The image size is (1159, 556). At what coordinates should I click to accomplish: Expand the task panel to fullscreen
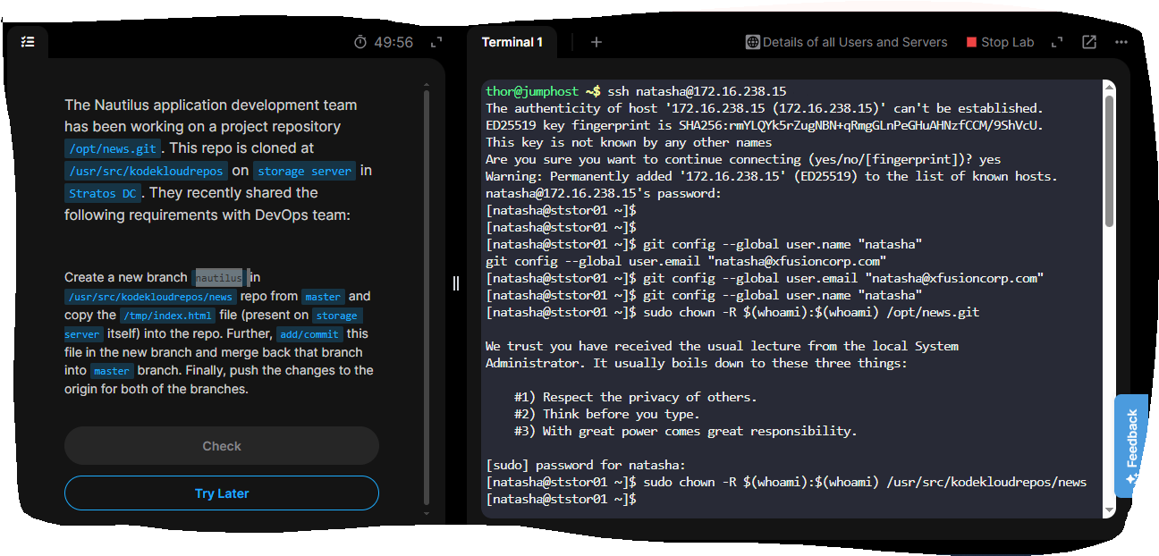click(x=436, y=42)
